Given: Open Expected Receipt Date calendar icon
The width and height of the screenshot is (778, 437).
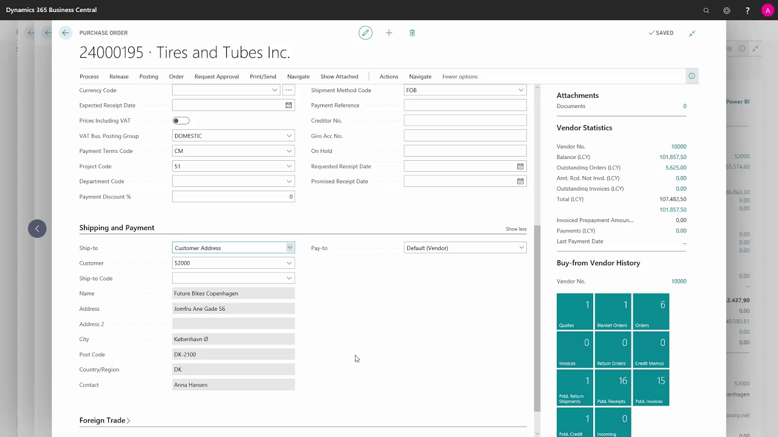Looking at the screenshot, I should (x=289, y=105).
